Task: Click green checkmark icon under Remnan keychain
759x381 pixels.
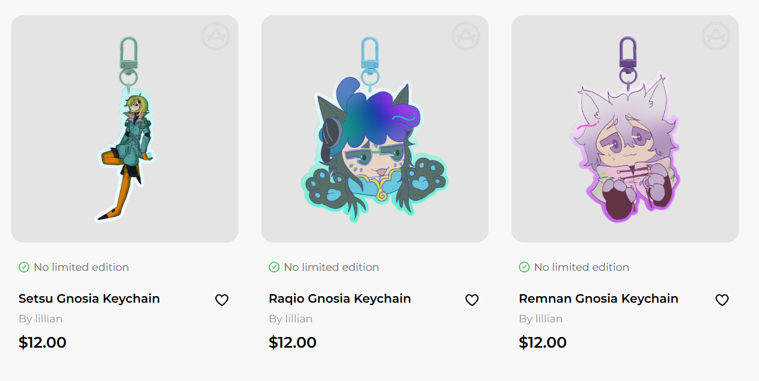Action: tap(524, 267)
